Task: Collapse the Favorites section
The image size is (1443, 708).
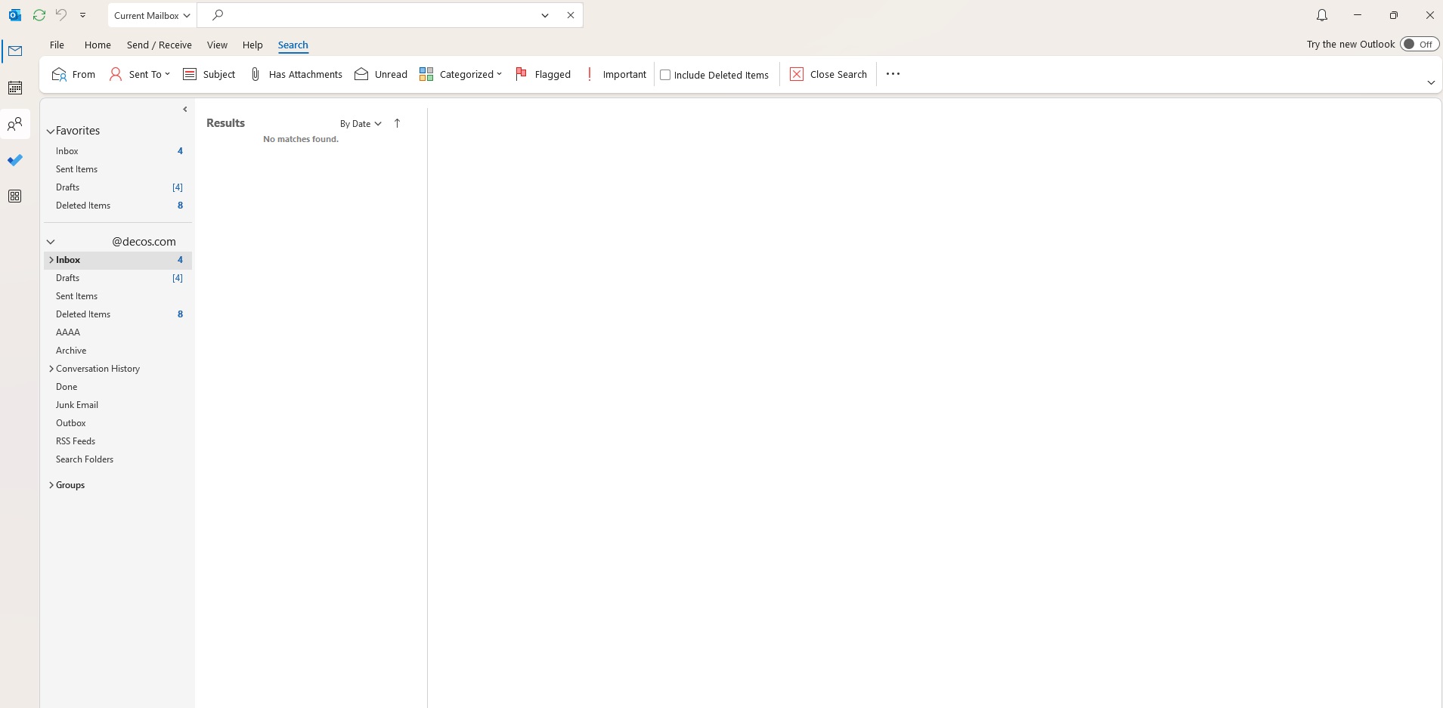Action: (51, 131)
